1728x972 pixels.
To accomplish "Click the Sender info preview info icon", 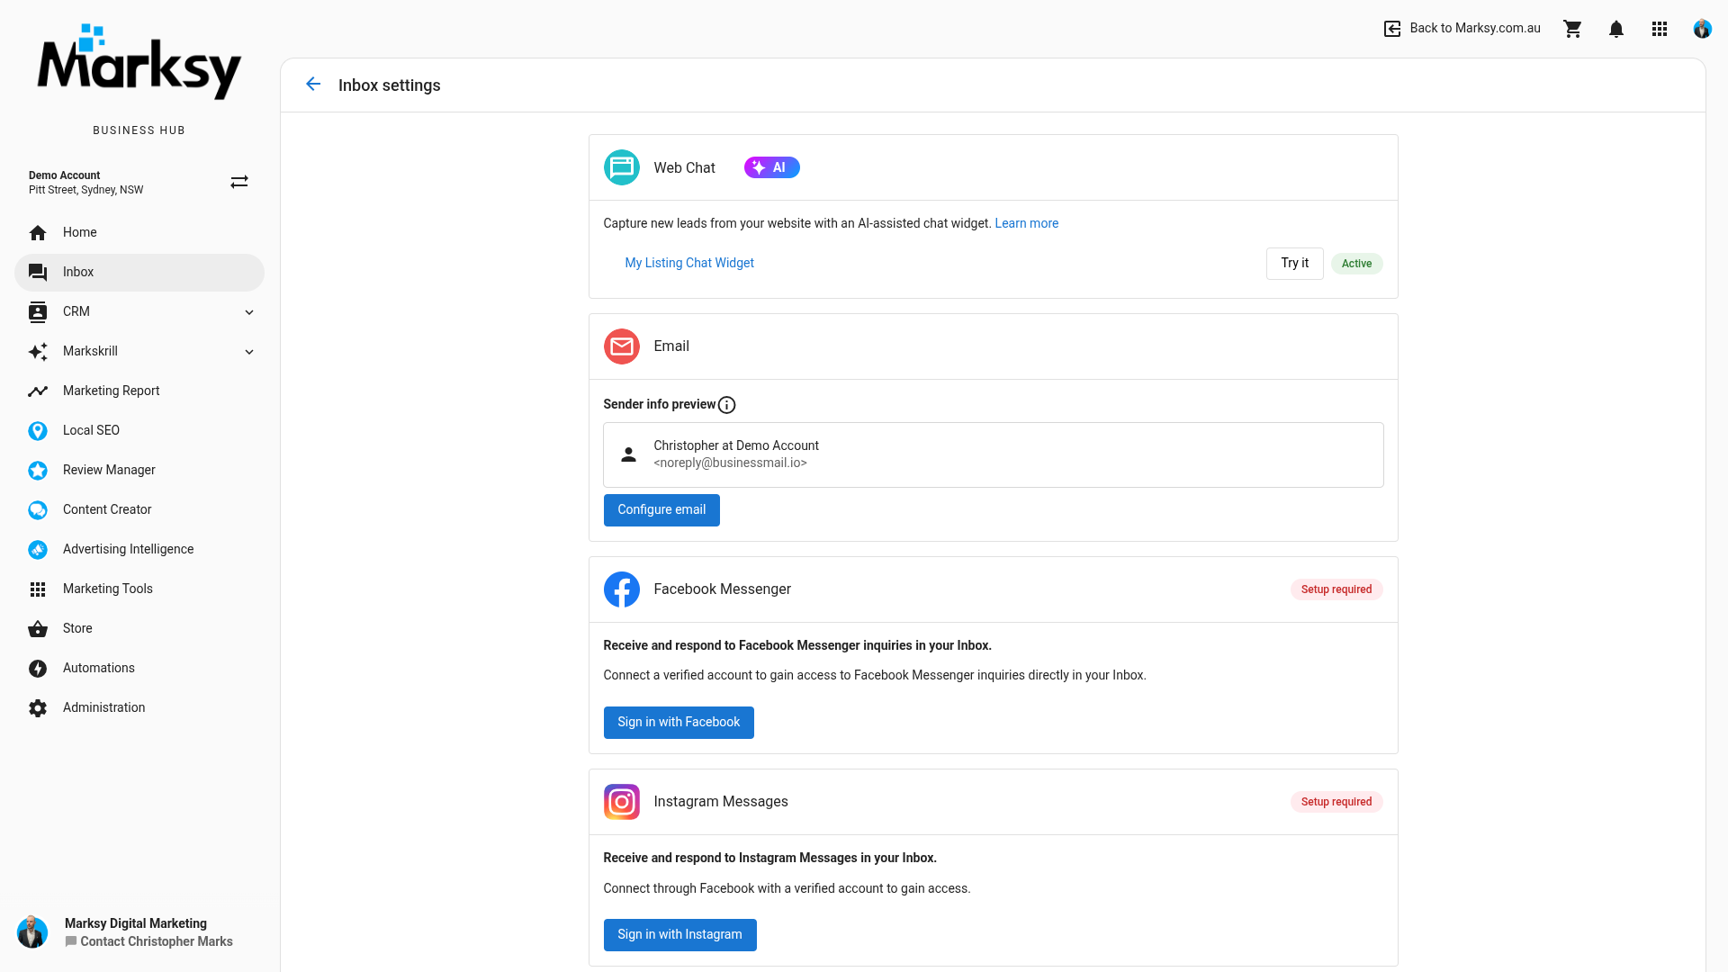I will 727,405.
